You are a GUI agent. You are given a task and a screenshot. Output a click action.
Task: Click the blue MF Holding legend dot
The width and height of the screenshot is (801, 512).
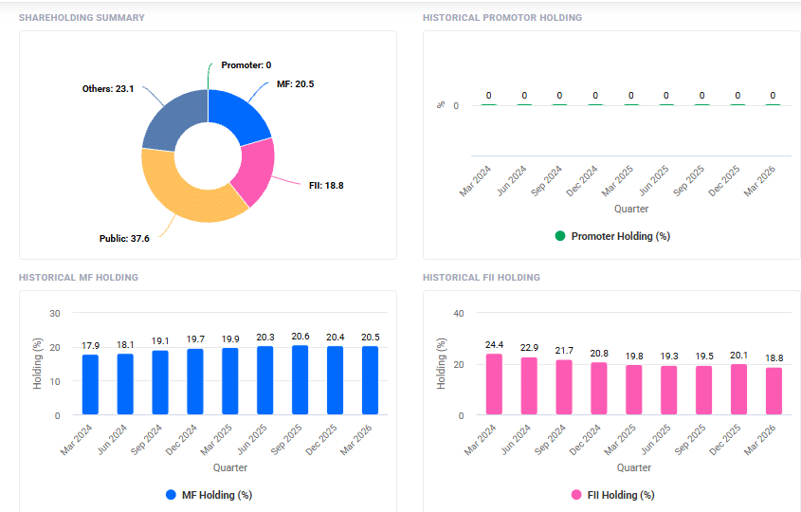point(171,495)
